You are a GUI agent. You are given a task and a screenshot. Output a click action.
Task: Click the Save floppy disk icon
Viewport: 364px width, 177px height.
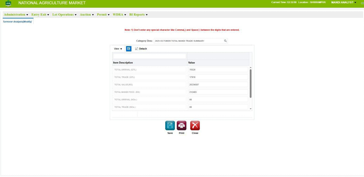pyautogui.click(x=170, y=126)
